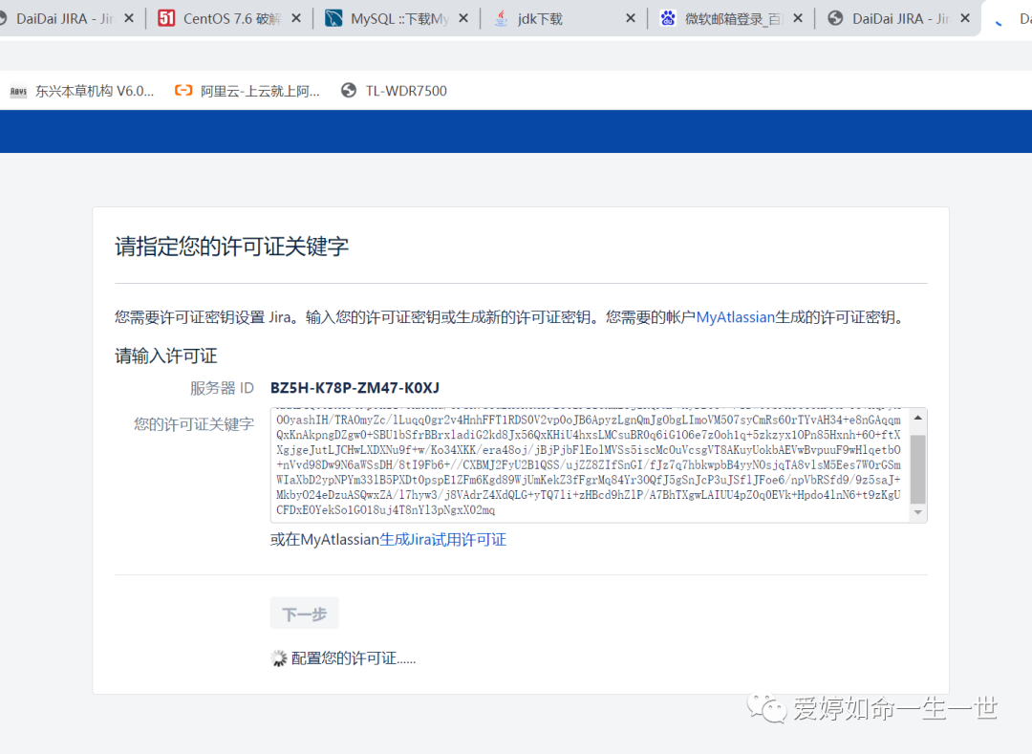Click 生成Jira试用许可证 link

[x=443, y=540]
